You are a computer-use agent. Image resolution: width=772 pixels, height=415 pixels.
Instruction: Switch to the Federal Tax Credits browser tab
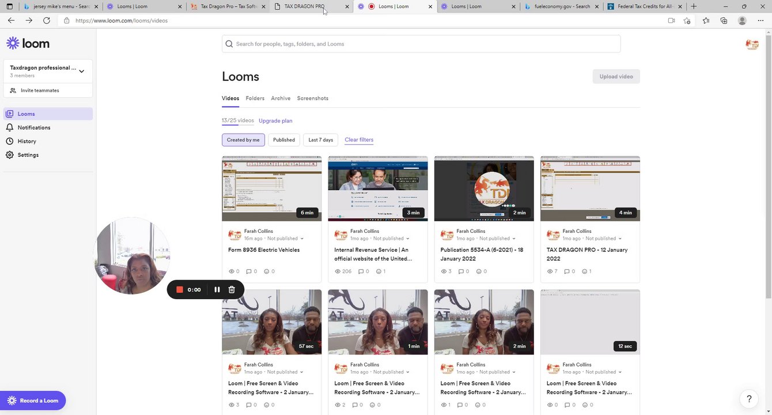(644, 6)
